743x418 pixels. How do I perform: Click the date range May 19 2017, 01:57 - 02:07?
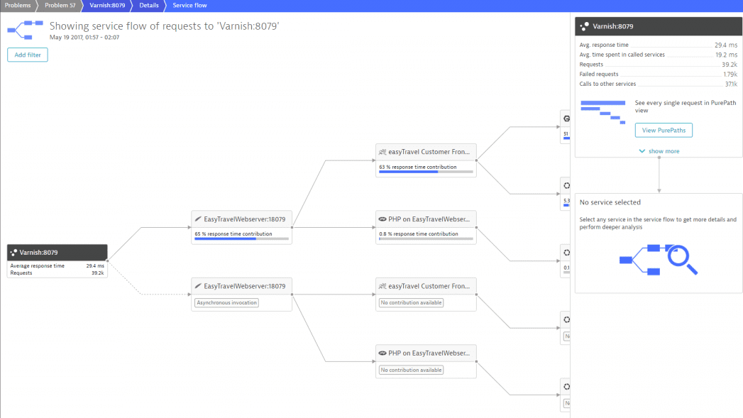pos(84,38)
